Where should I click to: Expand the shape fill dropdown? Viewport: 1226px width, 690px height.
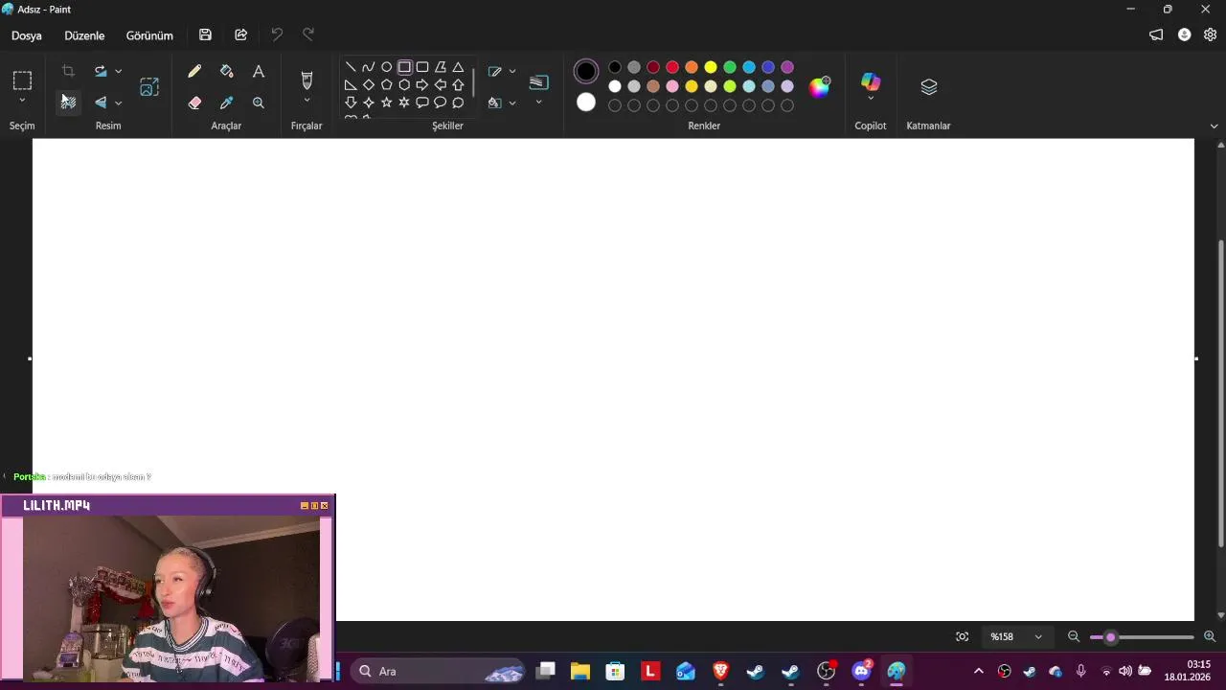click(x=512, y=103)
